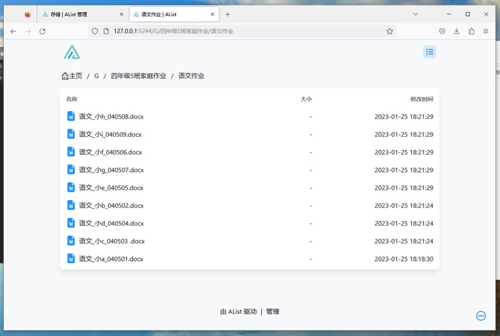500x336 pixels.
Task: Sort files by 名称 column
Action: pos(72,99)
